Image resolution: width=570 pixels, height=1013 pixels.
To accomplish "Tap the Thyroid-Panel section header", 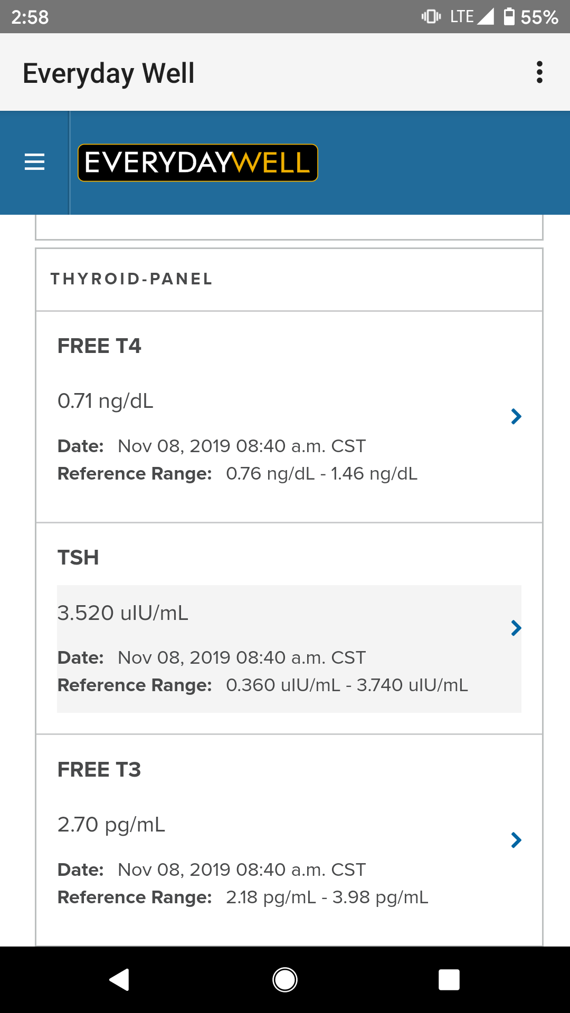I will pyautogui.click(x=131, y=279).
